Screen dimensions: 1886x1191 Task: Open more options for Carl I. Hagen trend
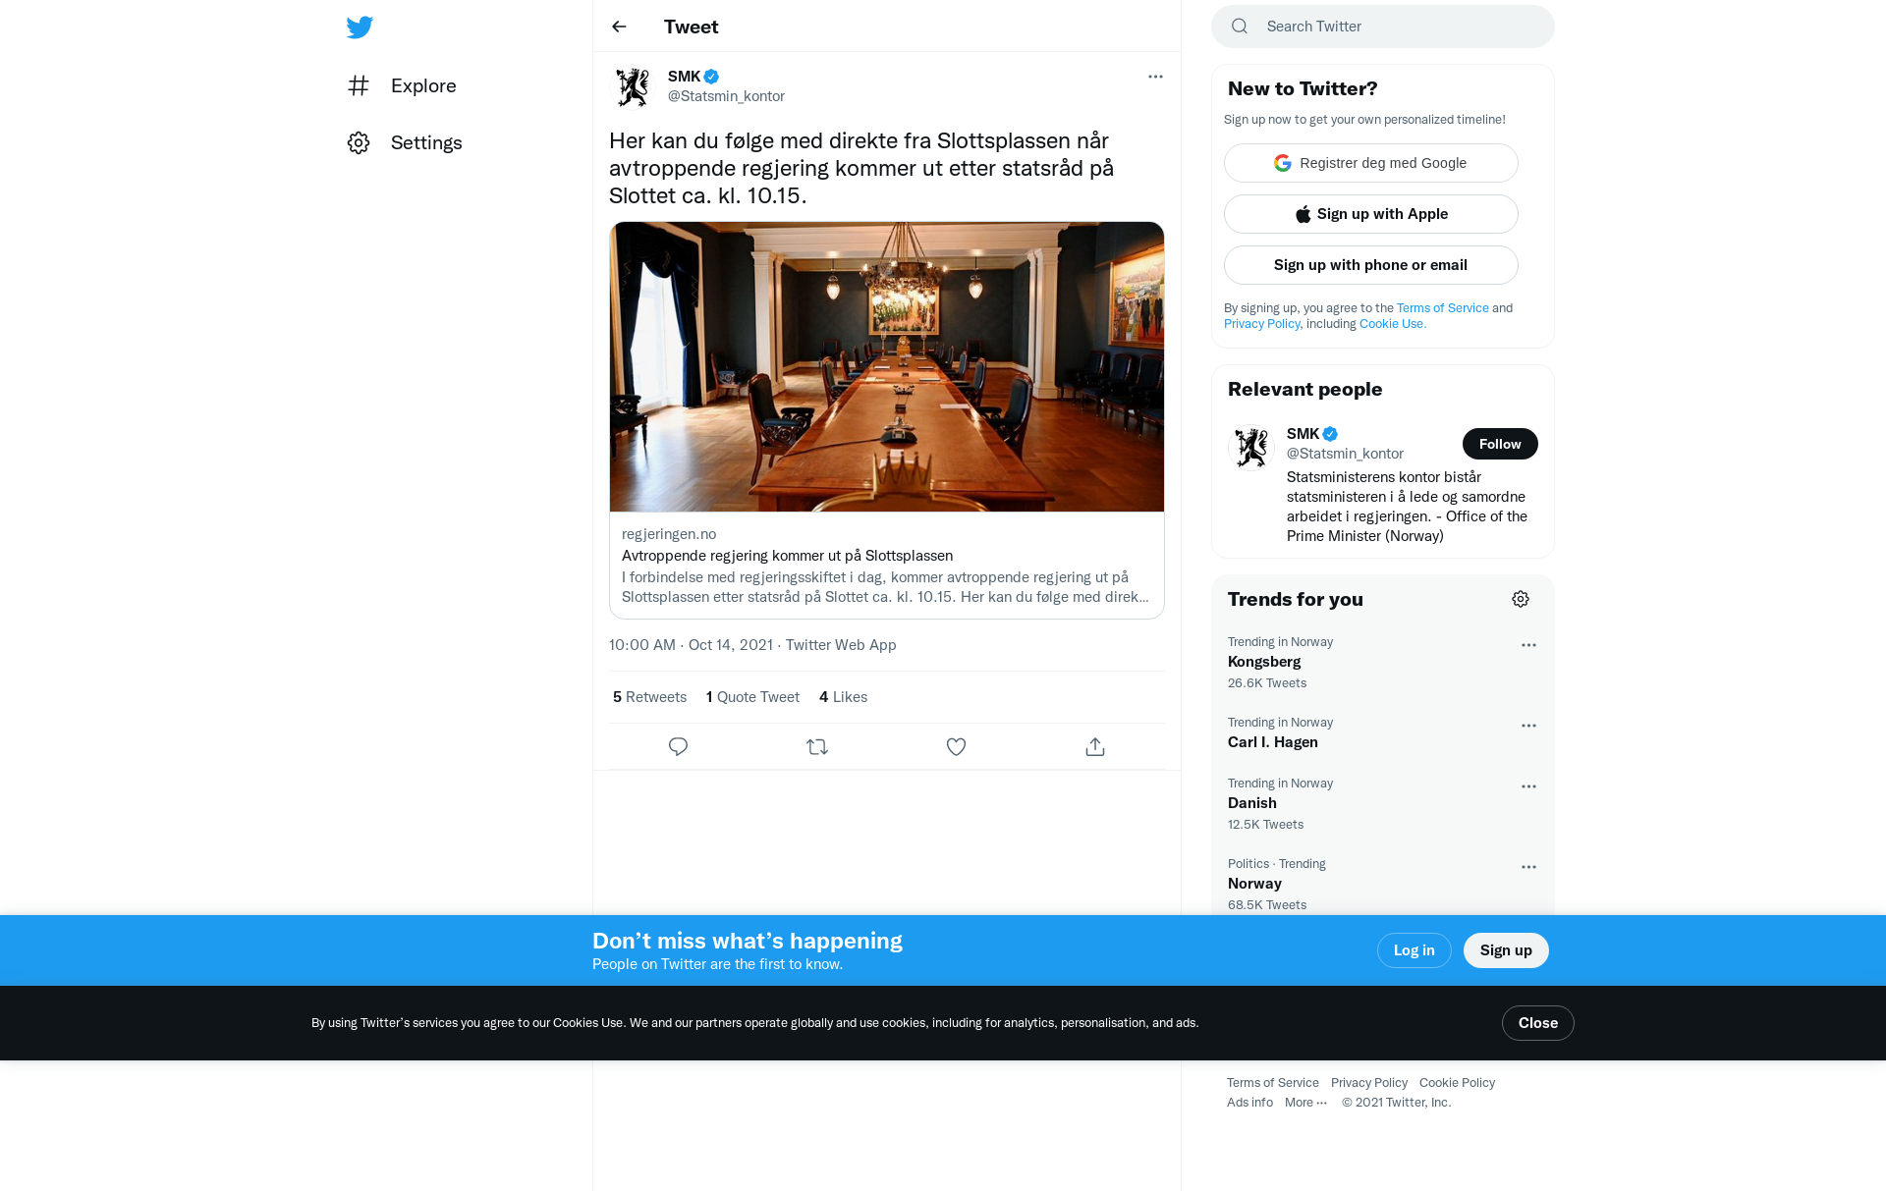click(x=1528, y=726)
